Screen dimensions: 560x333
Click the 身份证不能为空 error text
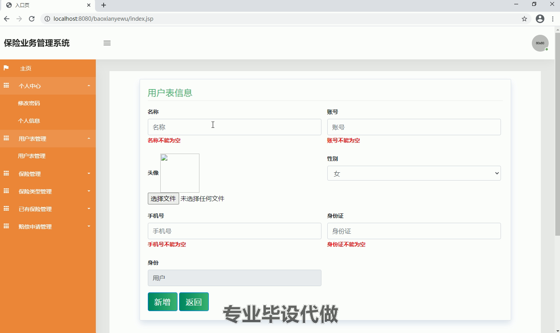[x=346, y=244]
